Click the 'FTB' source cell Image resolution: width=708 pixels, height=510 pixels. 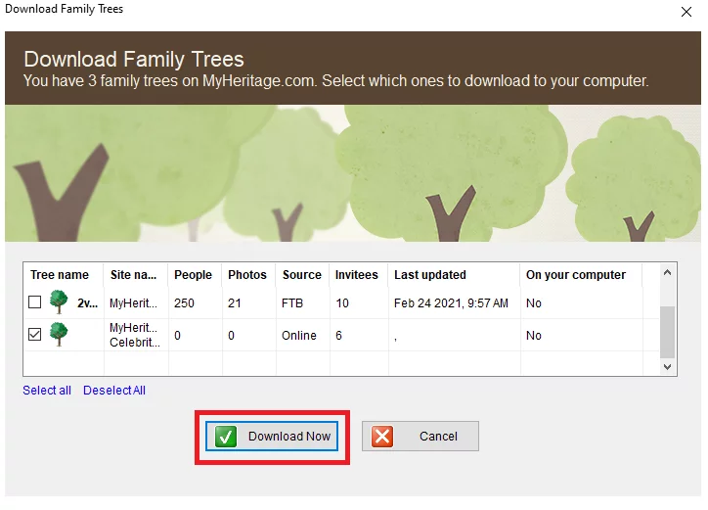[292, 302]
